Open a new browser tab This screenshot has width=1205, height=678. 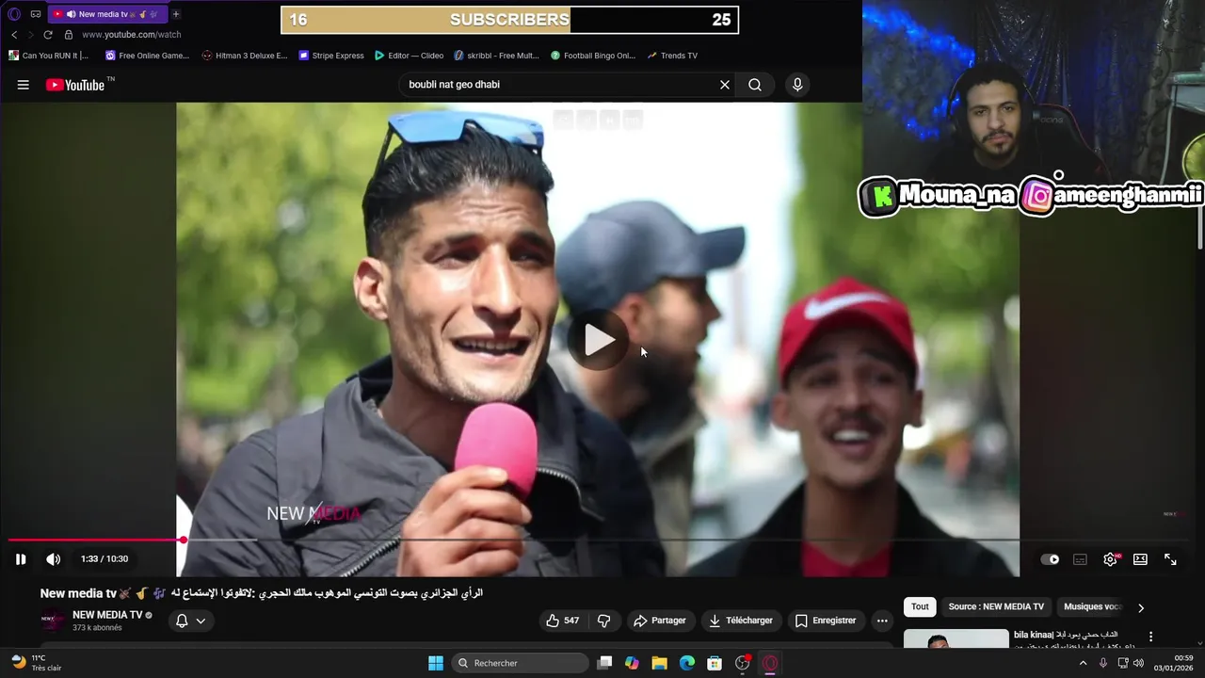coord(176,14)
